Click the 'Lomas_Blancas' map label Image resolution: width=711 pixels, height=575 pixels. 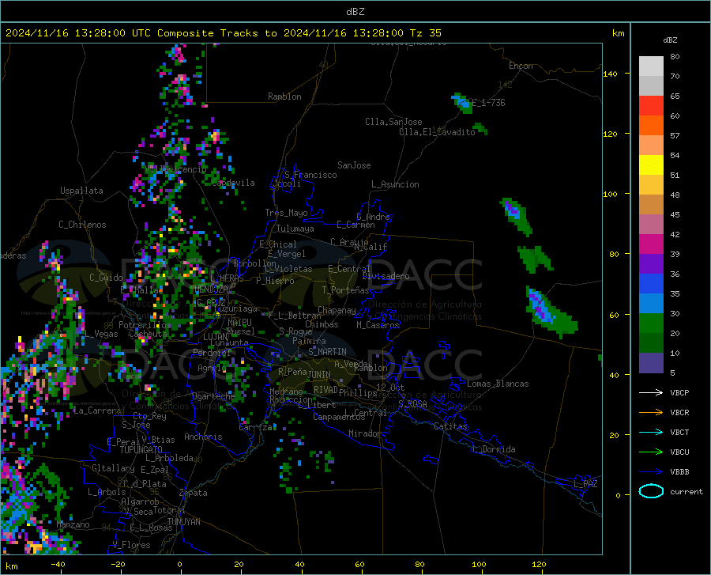pyautogui.click(x=498, y=384)
